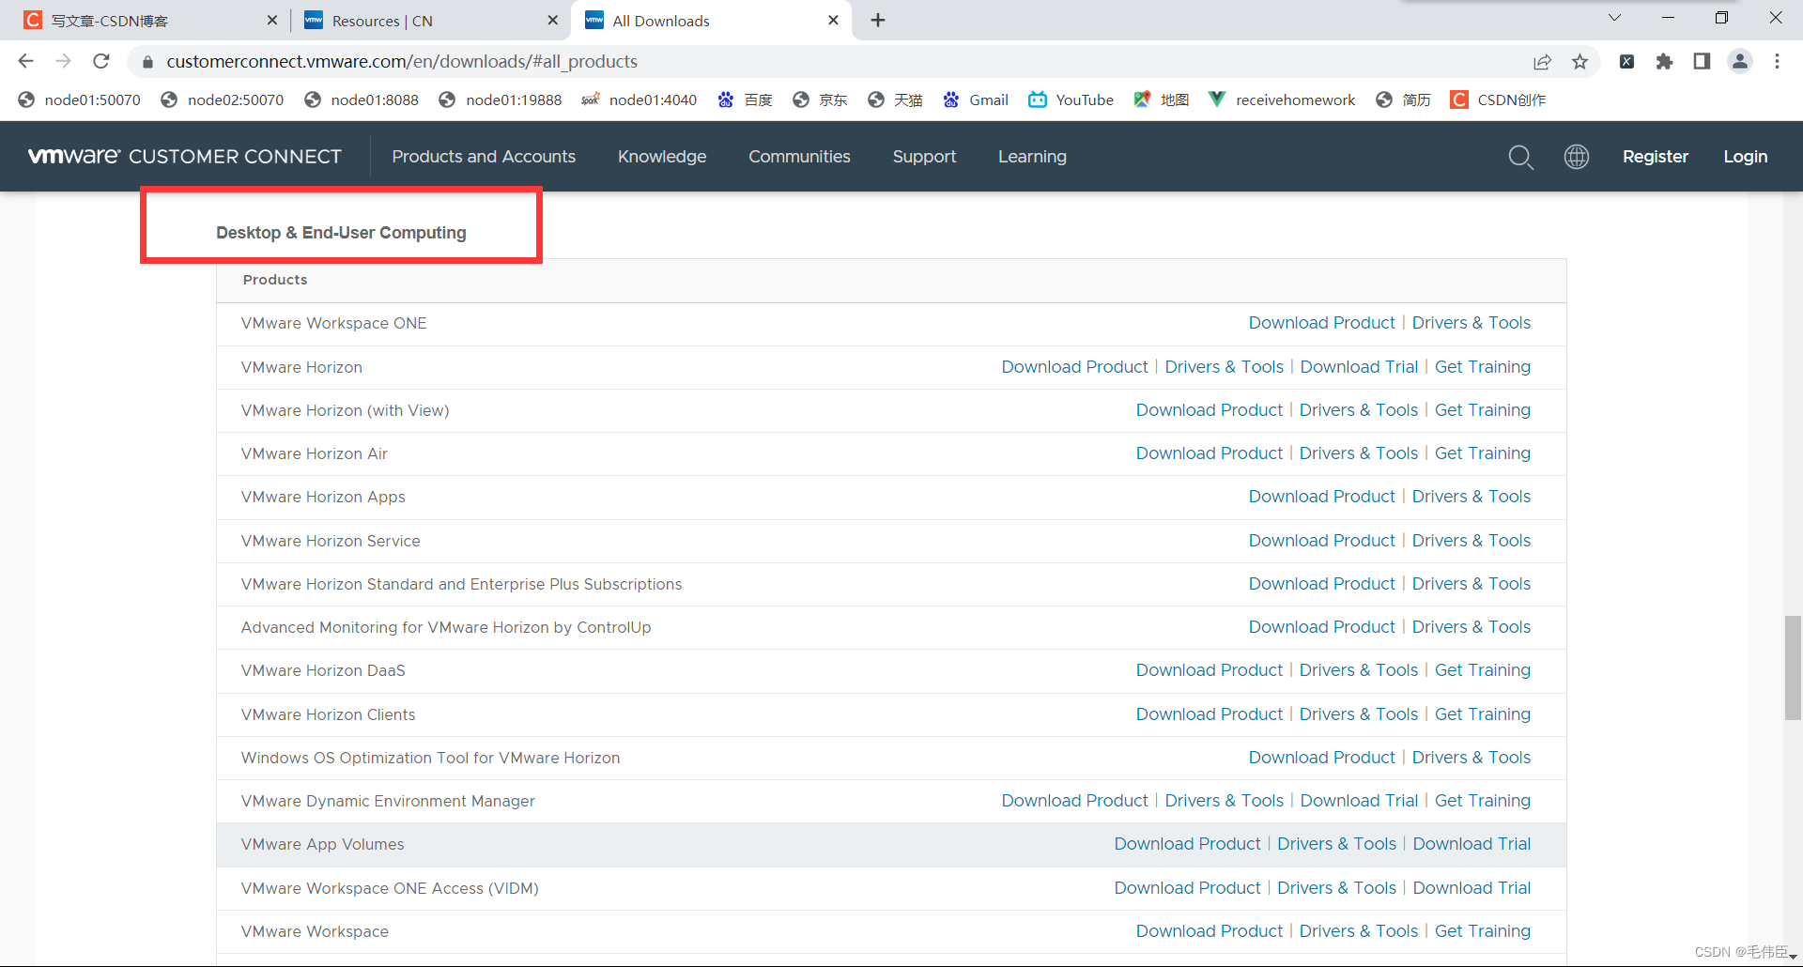Open the YouTube bookmark
Image resolution: width=1803 pixels, height=967 pixels.
[1071, 100]
